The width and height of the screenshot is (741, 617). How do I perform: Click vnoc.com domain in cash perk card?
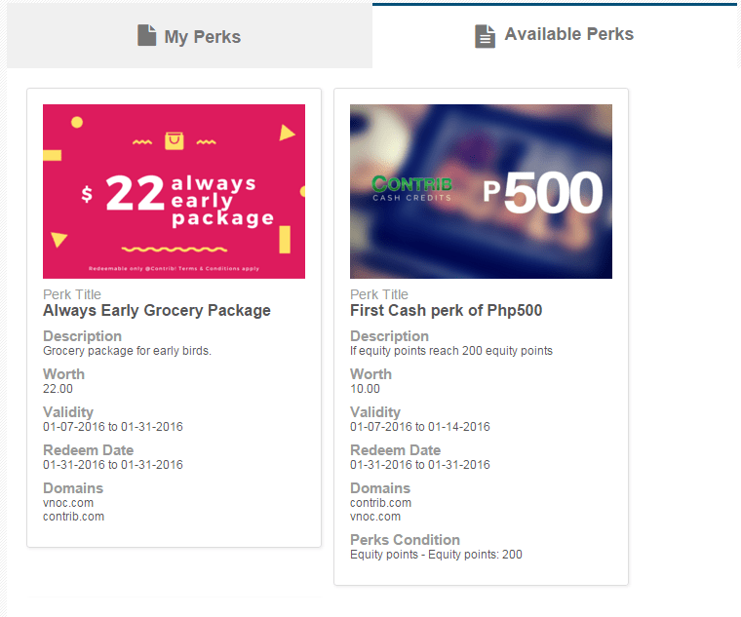(x=375, y=517)
